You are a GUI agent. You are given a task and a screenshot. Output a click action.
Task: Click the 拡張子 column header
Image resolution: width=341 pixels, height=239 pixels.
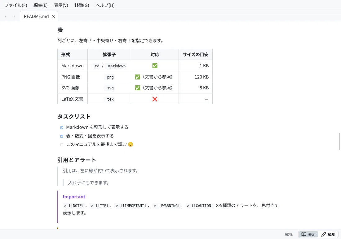click(x=109, y=54)
